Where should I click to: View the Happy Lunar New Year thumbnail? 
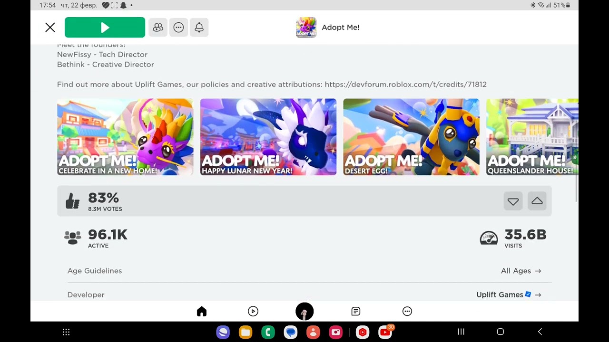click(x=268, y=137)
